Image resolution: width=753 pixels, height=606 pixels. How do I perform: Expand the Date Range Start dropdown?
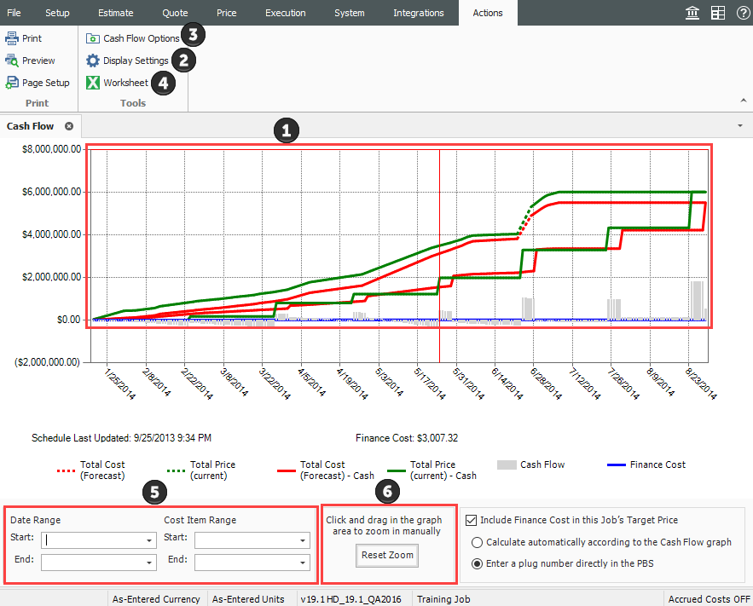(x=150, y=540)
